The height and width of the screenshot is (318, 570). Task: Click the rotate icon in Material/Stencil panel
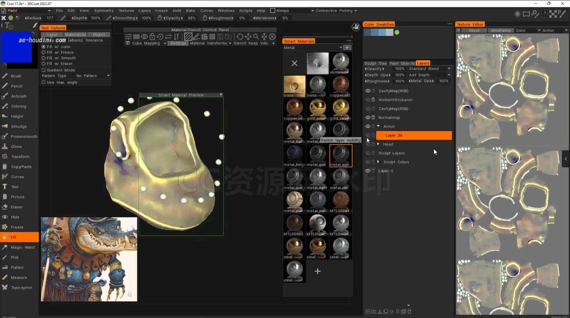pyautogui.click(x=240, y=37)
